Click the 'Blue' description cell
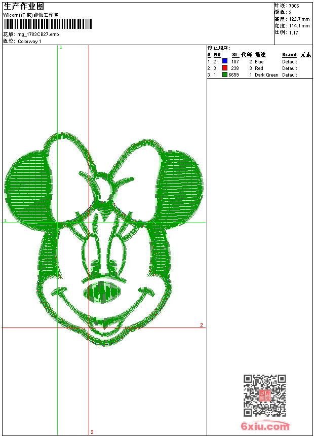The image size is (314, 436). click(x=259, y=62)
